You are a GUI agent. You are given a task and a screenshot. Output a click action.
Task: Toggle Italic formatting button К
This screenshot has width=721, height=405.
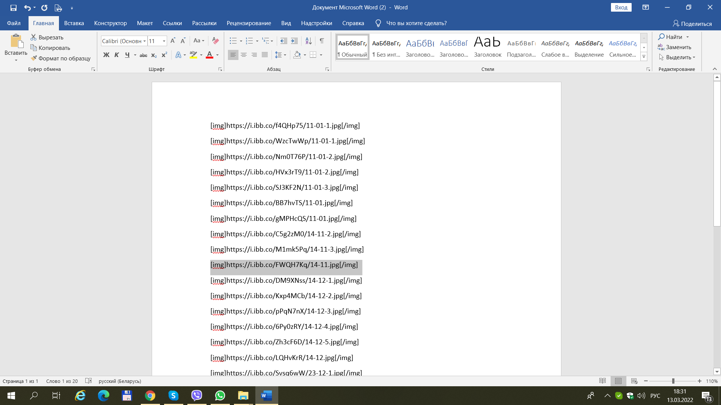click(117, 55)
